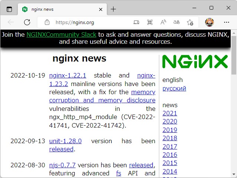Create a QR code for this page
Image resolution: width=237 pixels, height=178 pixels.
[x=149, y=22]
